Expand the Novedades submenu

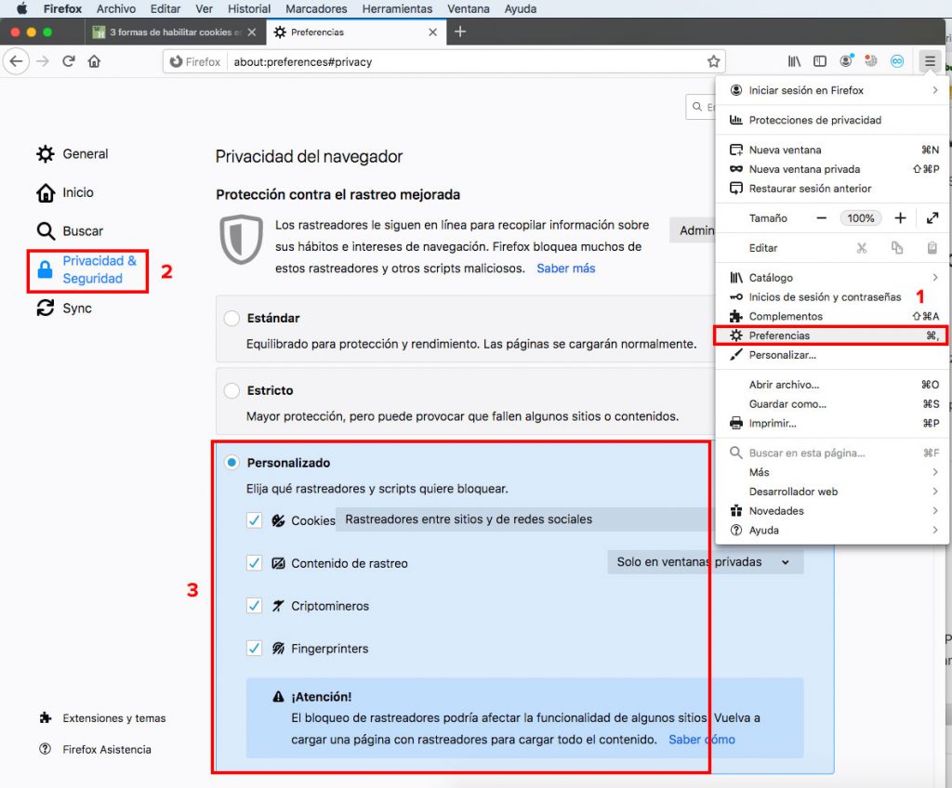pos(832,511)
